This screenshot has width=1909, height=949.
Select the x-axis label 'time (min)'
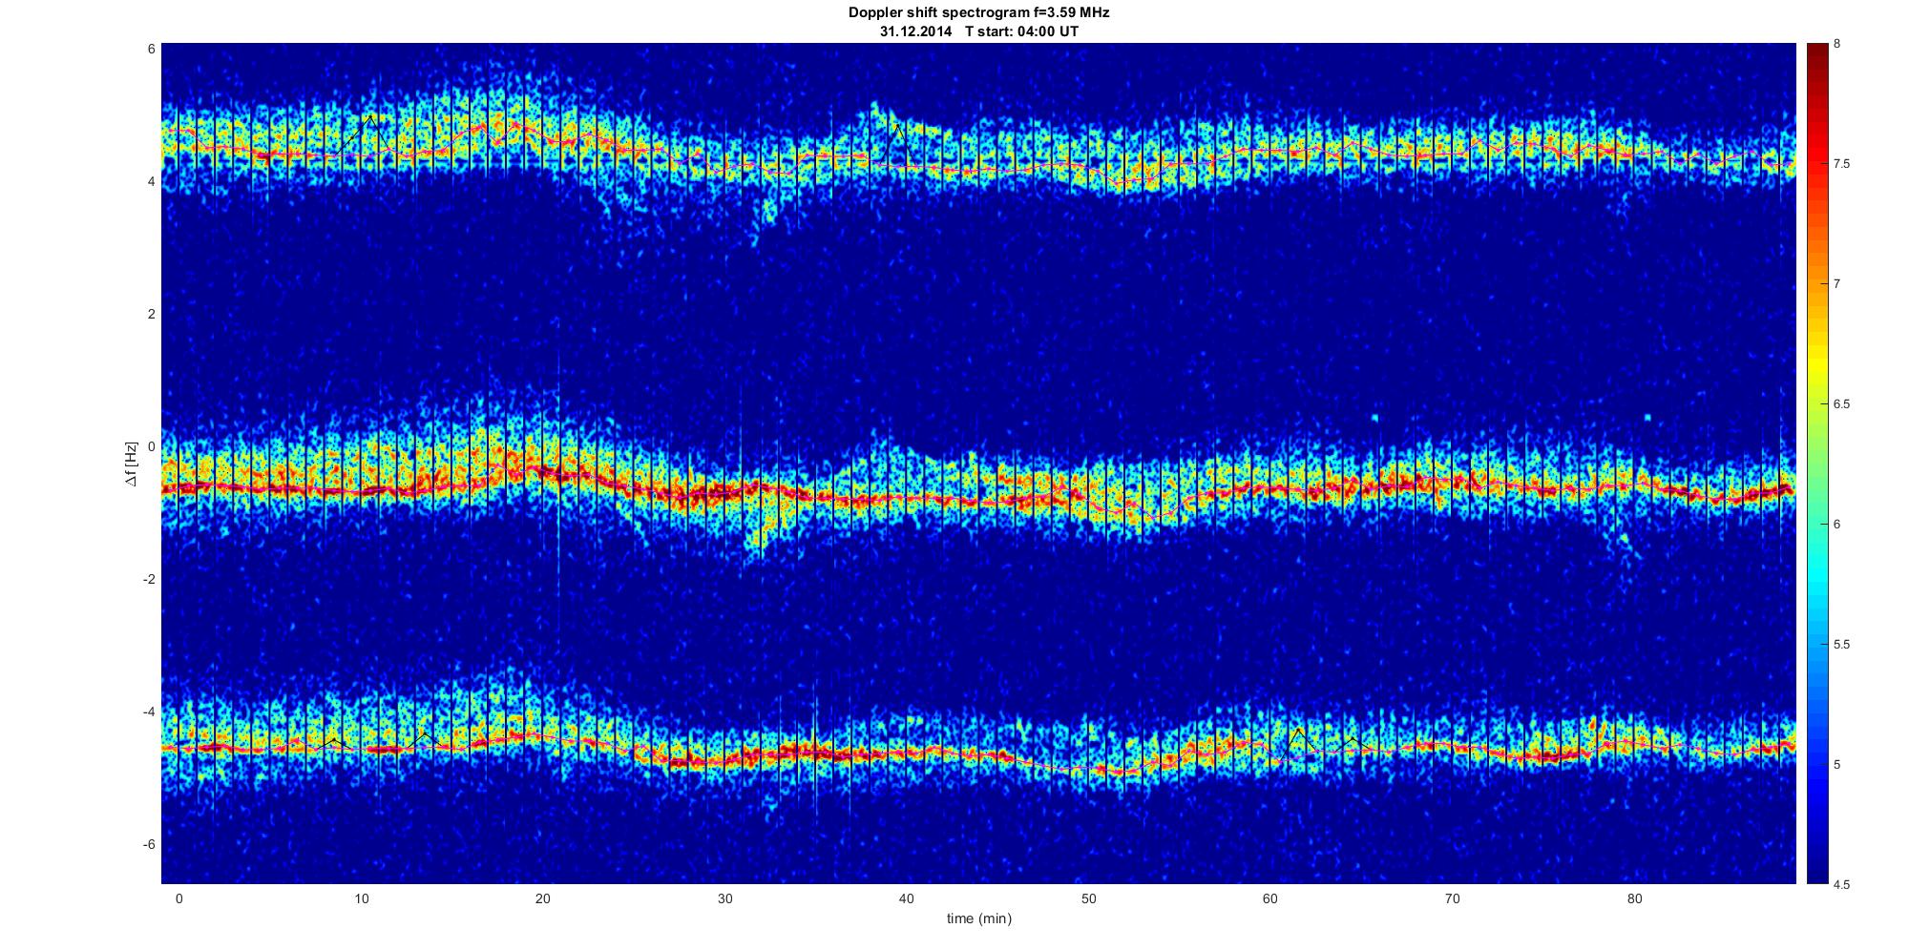tap(979, 918)
